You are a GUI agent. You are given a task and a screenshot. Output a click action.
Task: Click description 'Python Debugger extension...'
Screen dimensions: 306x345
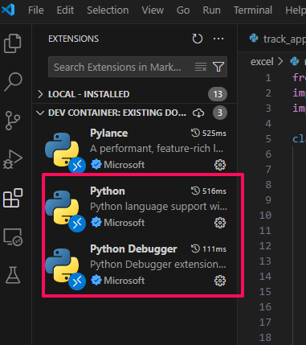coord(158,265)
